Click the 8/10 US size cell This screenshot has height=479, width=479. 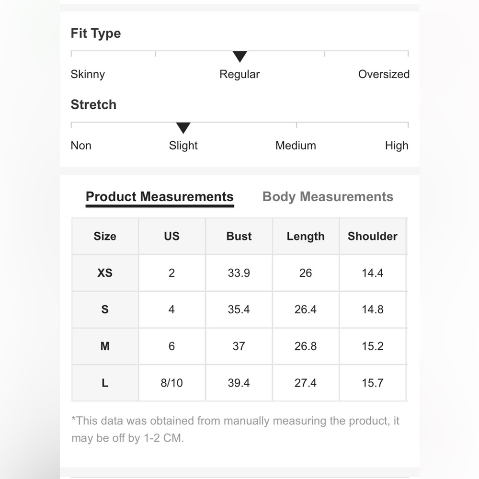(x=172, y=383)
